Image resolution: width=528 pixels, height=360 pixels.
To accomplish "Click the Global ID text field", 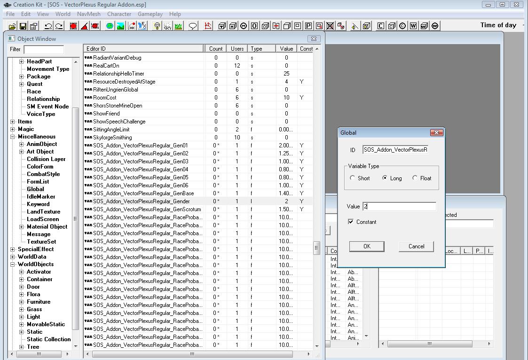I will point(395,150).
